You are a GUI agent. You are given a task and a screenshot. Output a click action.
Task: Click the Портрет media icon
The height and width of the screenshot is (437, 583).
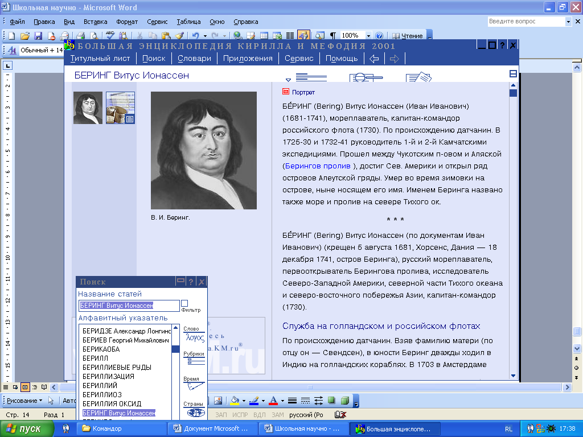point(286,92)
